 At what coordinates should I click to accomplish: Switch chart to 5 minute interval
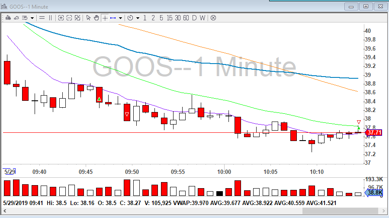click(161, 18)
